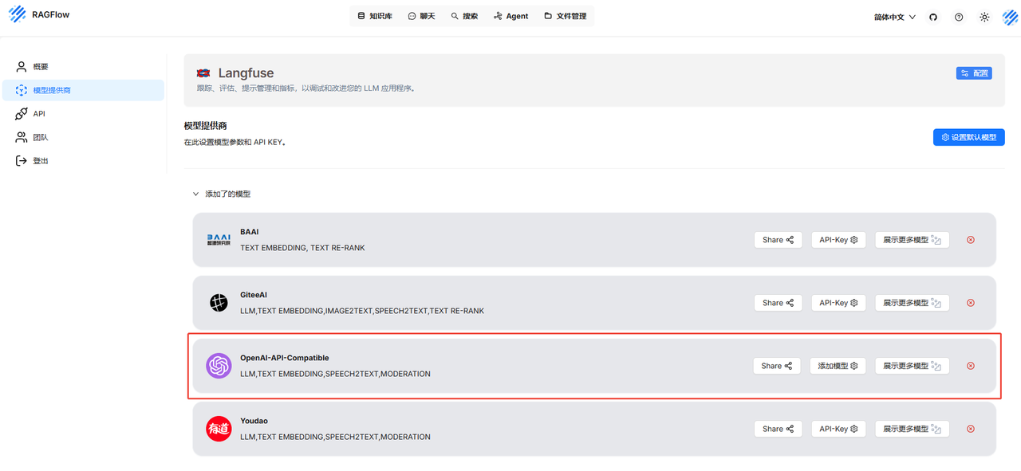
Task: Delete the Youdao provider
Action: coord(971,429)
